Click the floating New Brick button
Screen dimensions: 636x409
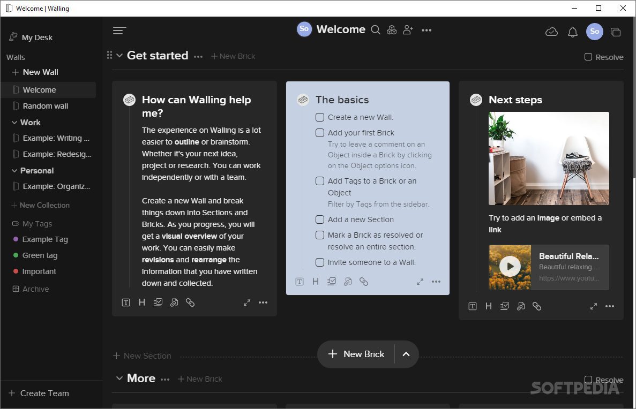click(x=356, y=354)
